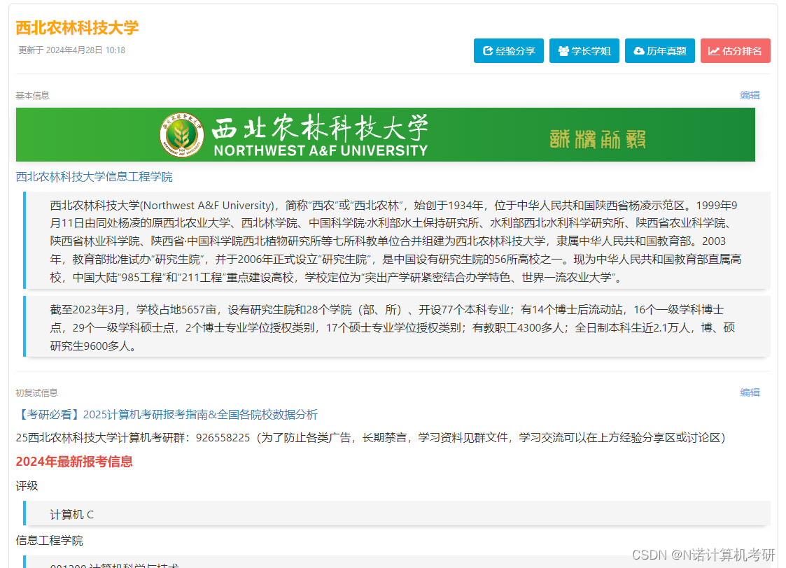This screenshot has width=786, height=568.
Task: Click the share icon in 经验分享
Action: (x=487, y=50)
